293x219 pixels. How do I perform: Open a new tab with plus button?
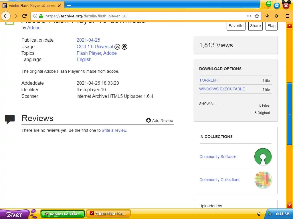coord(69,5)
